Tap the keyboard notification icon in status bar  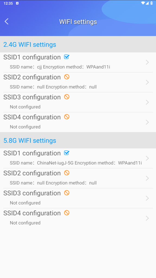tap(17, 3)
